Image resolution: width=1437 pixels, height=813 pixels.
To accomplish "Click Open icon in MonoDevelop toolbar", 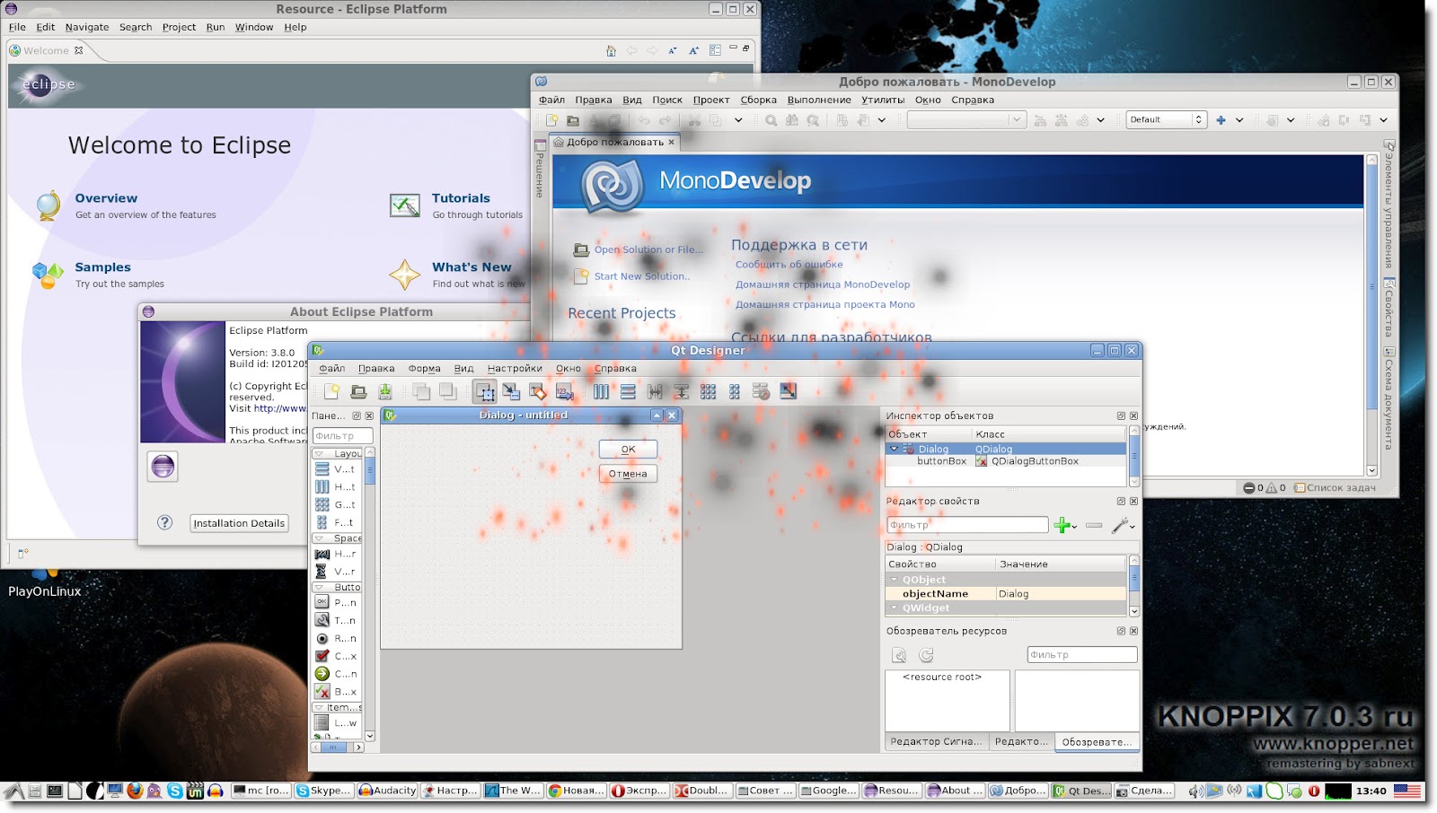I will [573, 120].
